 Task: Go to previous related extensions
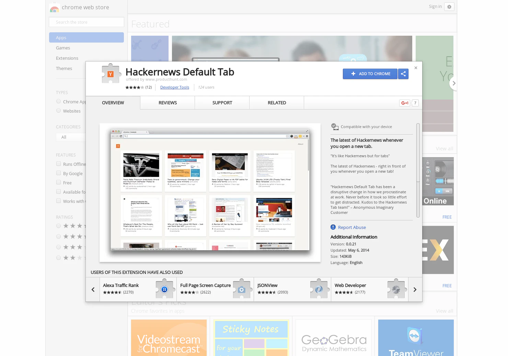(x=93, y=289)
